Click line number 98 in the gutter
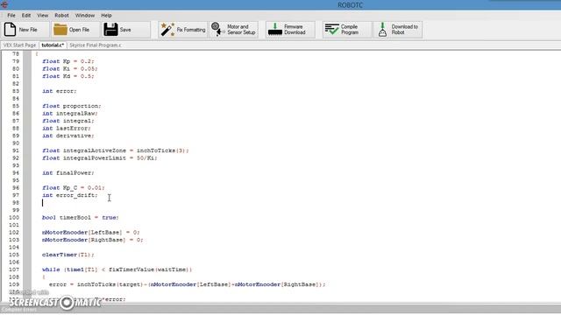The width and height of the screenshot is (561, 315). point(16,202)
